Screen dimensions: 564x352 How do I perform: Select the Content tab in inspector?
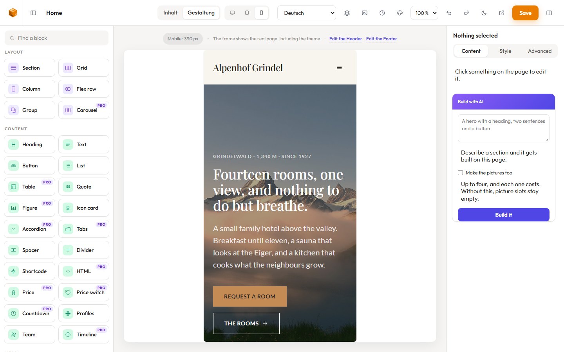coord(471,51)
